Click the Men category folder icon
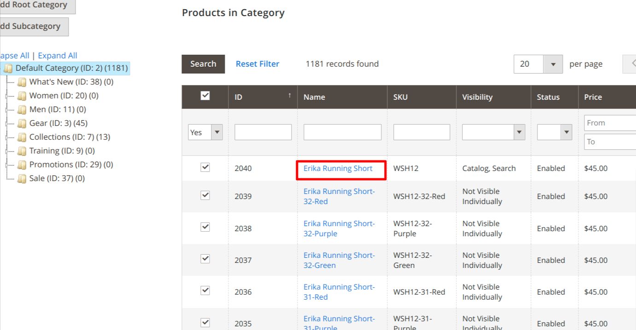 pos(22,109)
